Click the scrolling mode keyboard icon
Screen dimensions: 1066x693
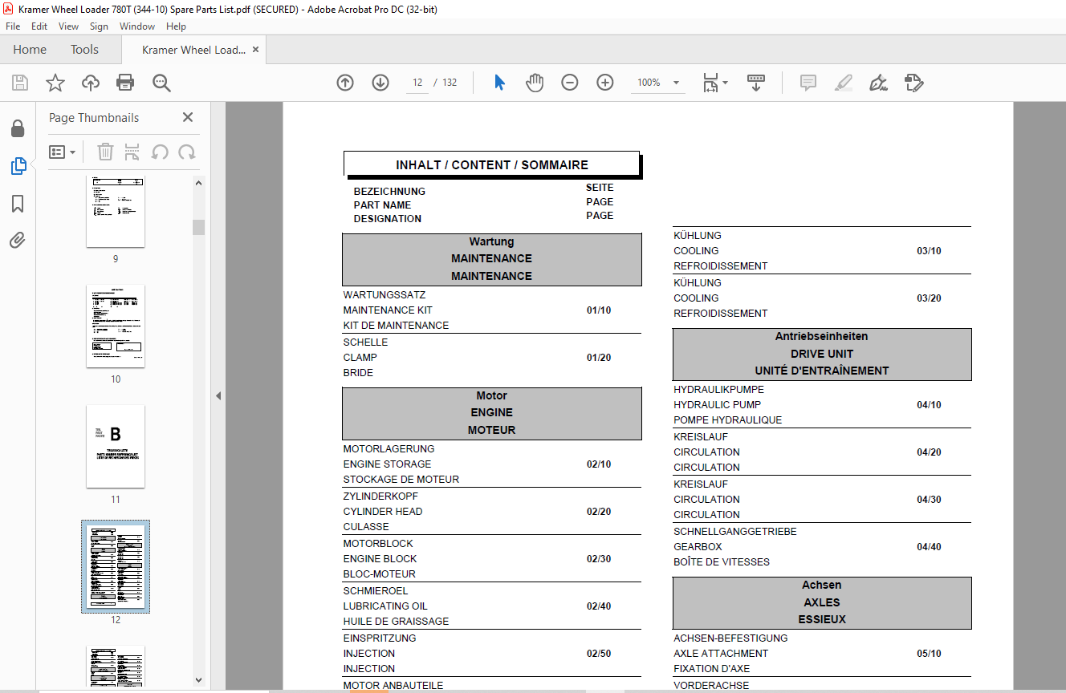756,83
